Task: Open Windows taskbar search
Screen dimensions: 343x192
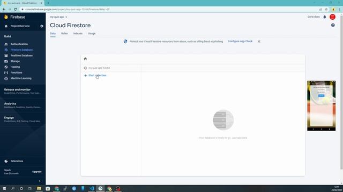Action: coord(13,188)
